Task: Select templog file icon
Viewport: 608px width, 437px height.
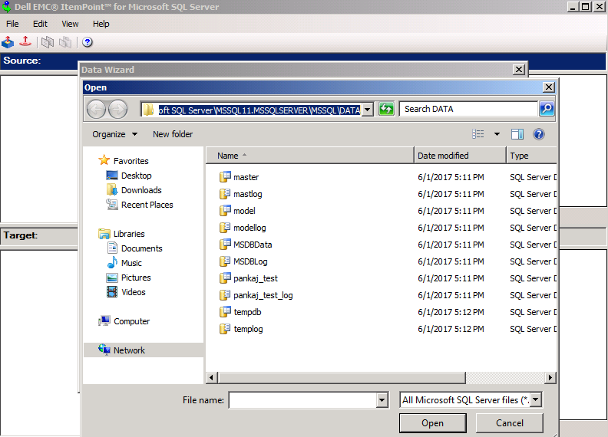Action: coord(225,329)
